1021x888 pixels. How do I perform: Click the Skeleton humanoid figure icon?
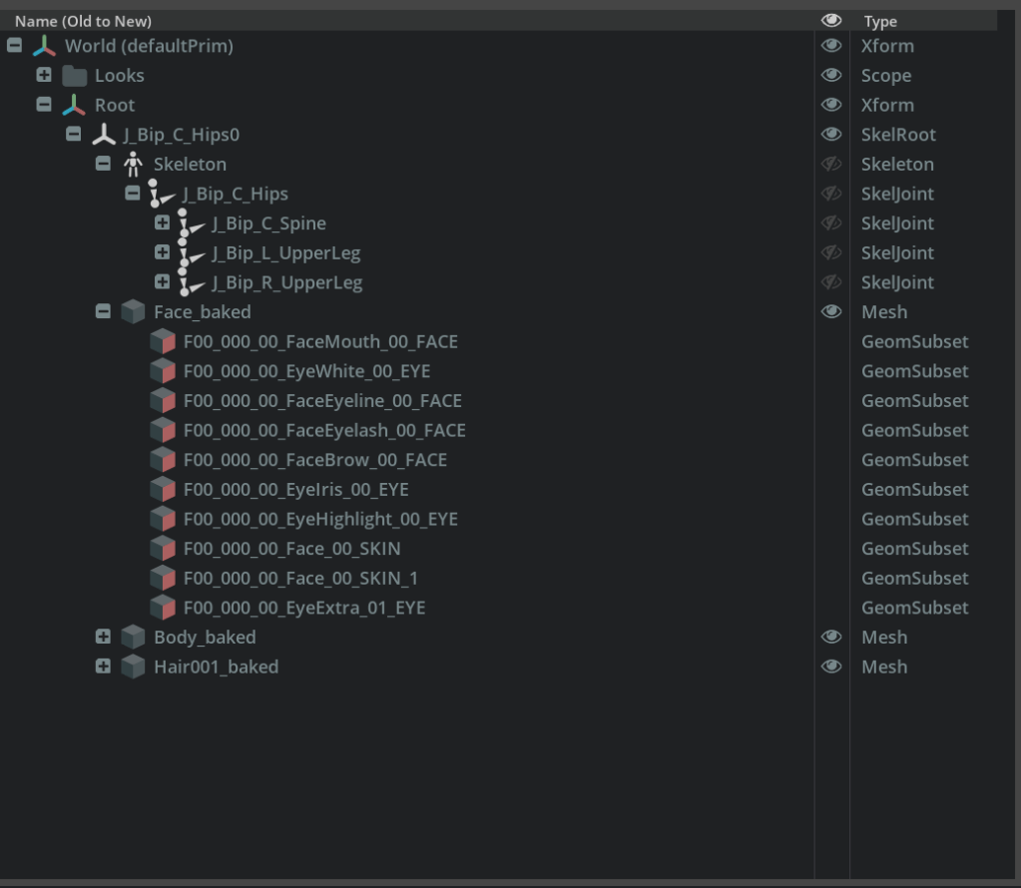tap(133, 165)
